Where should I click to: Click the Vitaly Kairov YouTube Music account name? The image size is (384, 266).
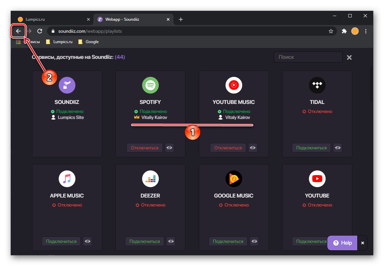point(238,118)
